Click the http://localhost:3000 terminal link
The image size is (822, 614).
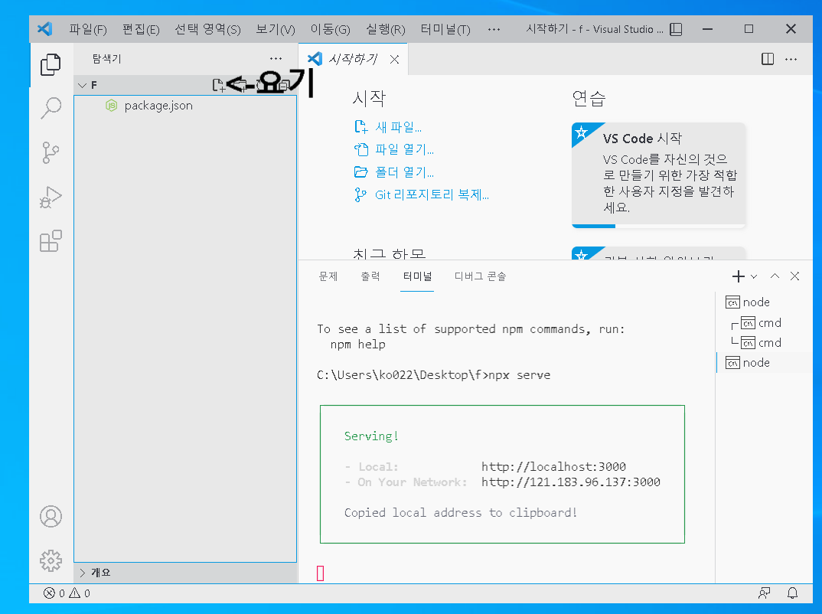pos(553,467)
